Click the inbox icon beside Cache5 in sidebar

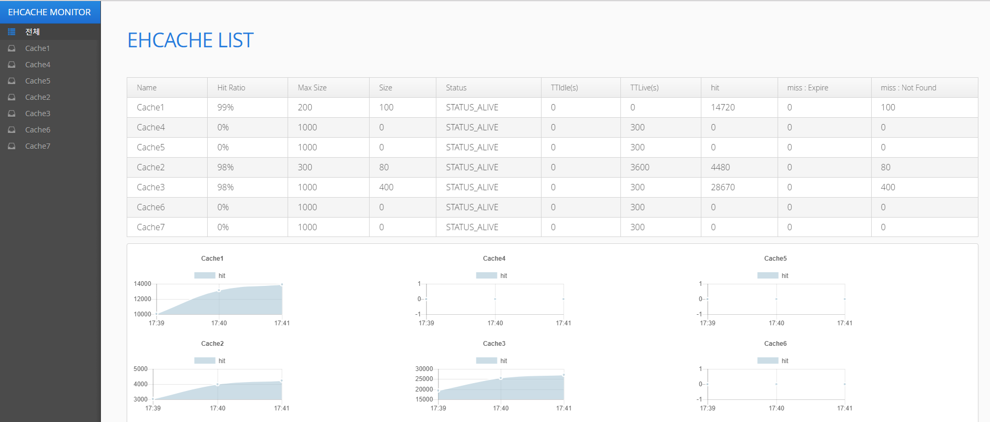coord(12,81)
